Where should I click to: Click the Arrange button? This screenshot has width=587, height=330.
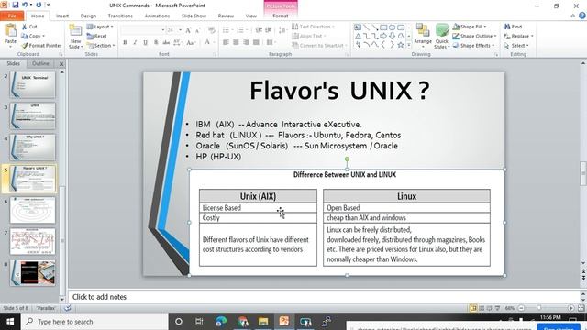pos(423,36)
